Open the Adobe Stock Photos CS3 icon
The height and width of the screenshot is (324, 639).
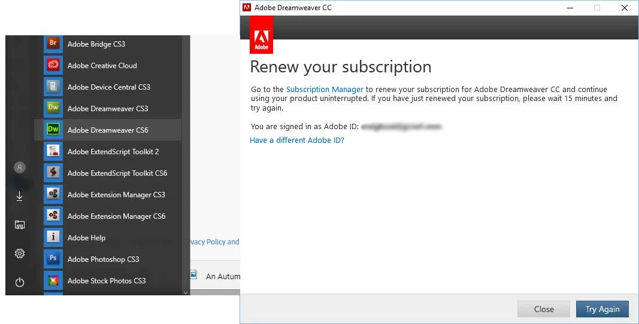coord(53,280)
